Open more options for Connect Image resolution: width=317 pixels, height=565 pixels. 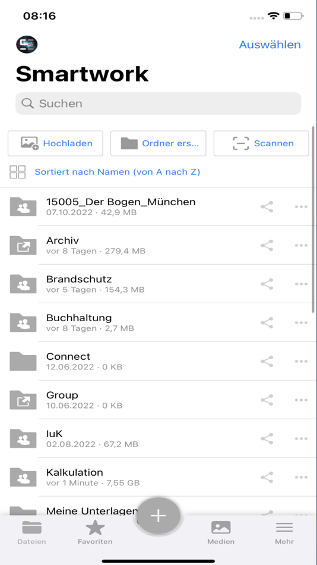[x=301, y=362]
